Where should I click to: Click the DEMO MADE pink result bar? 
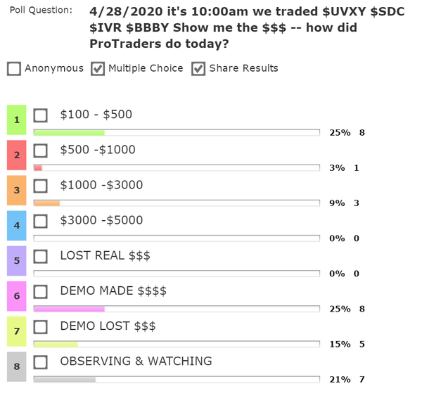(69, 309)
